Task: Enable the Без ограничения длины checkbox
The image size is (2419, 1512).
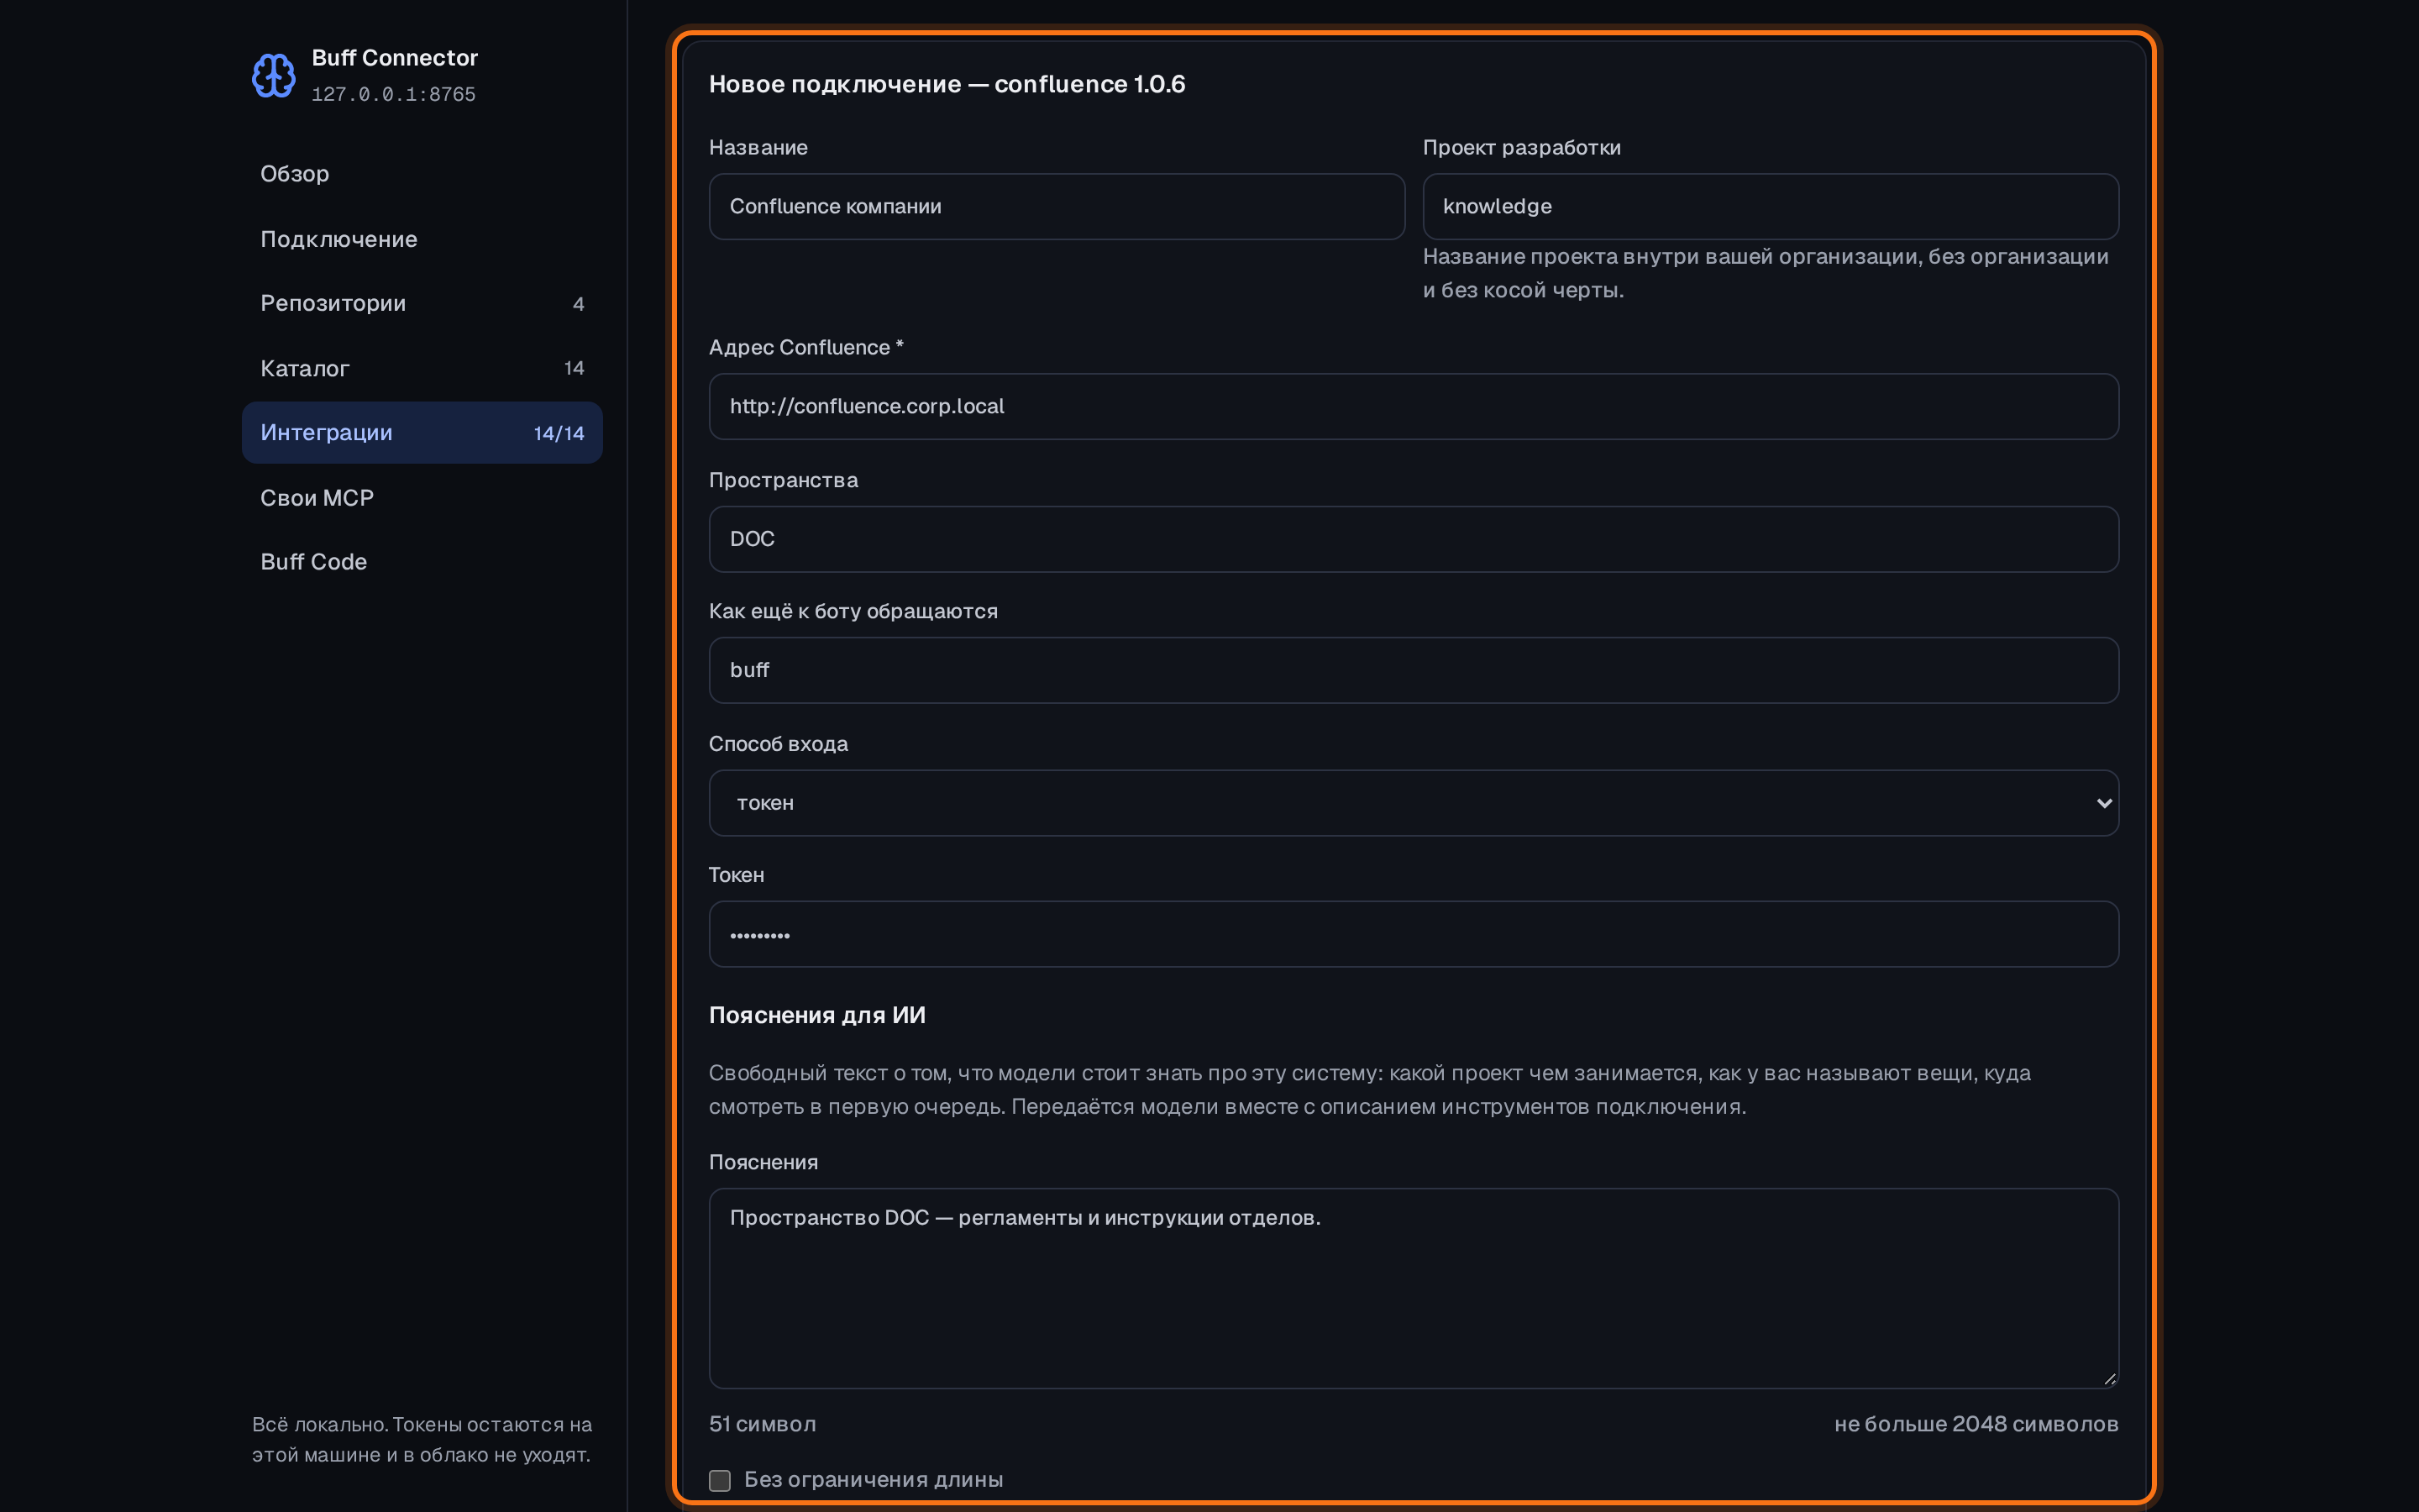Action: click(x=720, y=1480)
